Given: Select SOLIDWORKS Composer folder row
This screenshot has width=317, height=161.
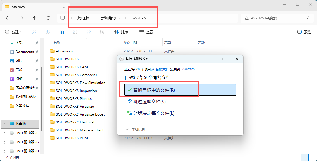Looking at the screenshot, I should click(74, 75).
